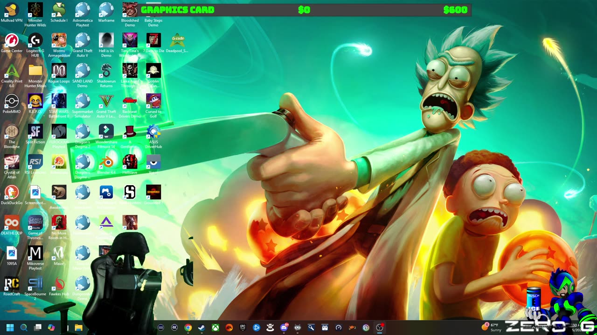Viewport: 597px width, 335px height.
Task: Open File Explorer from the taskbar
Action: coord(78,328)
